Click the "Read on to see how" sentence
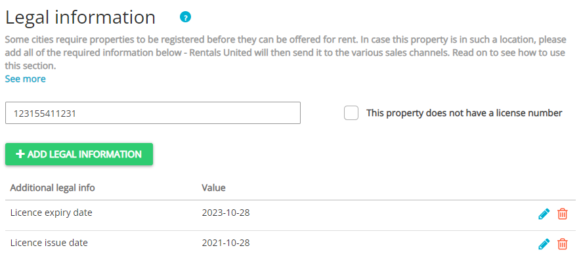This screenshot has height=267, width=581. pos(506,52)
